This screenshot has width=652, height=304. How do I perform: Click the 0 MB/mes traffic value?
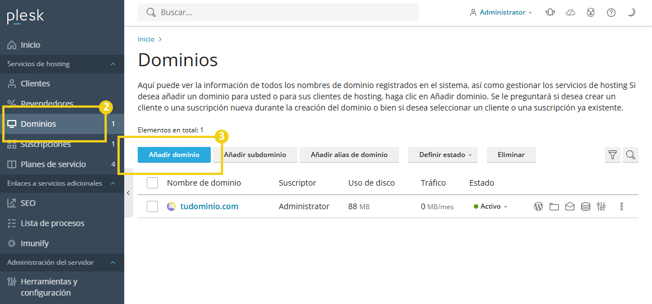coord(437,206)
